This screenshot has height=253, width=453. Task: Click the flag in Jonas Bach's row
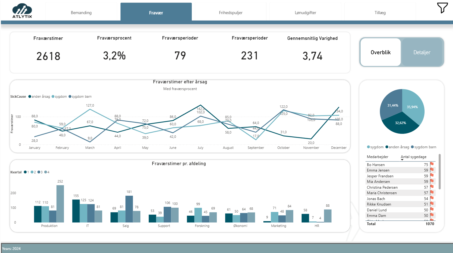pos(432,198)
